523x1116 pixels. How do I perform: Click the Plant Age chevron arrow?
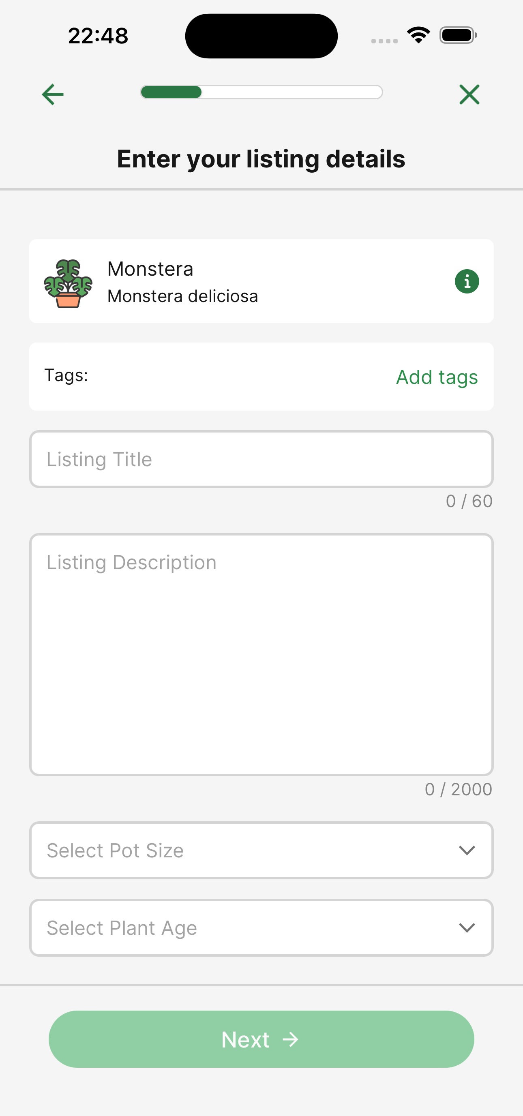(467, 928)
